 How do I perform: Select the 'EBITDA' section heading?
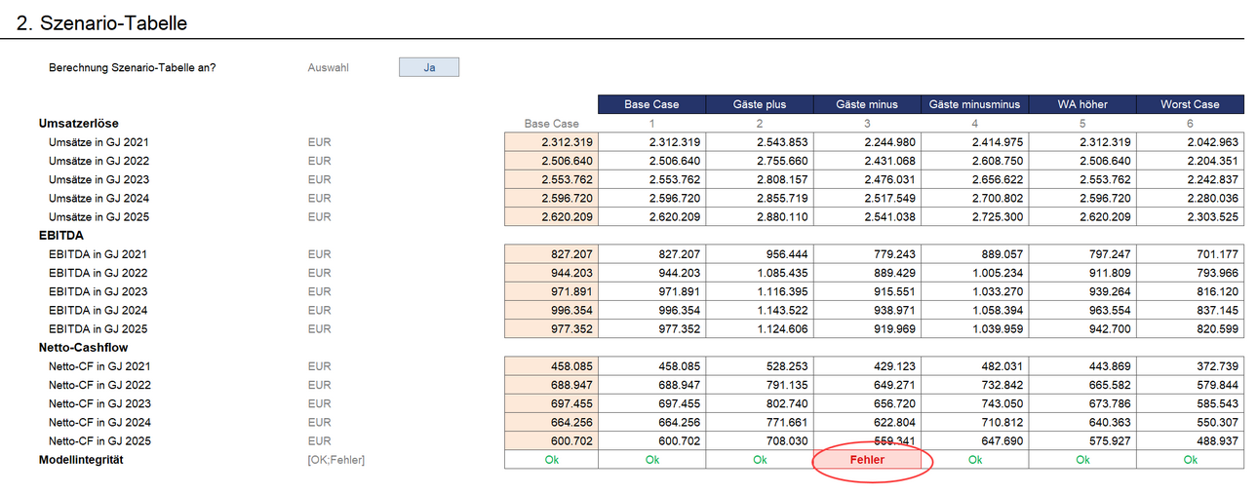(x=59, y=236)
